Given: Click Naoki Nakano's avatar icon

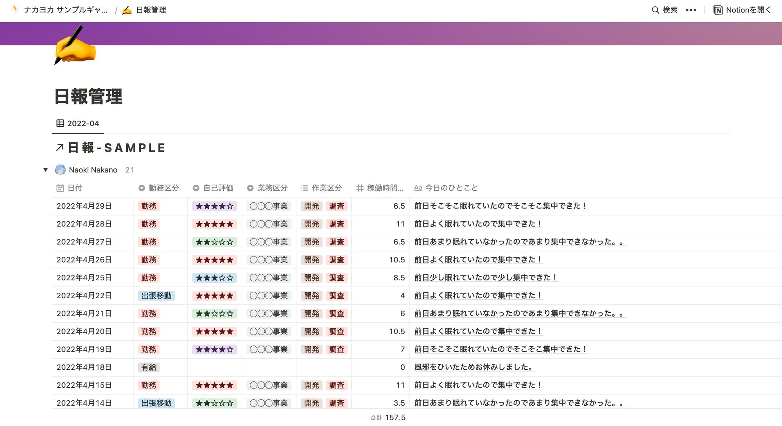Looking at the screenshot, I should point(60,170).
